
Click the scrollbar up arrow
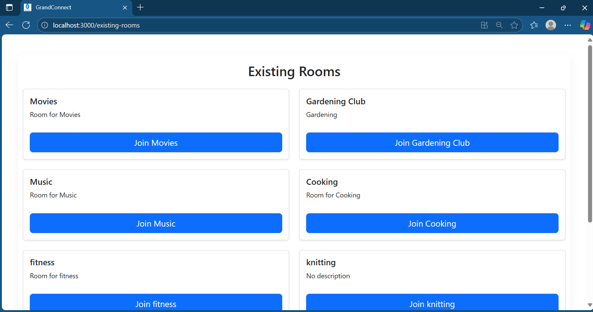tap(590, 40)
